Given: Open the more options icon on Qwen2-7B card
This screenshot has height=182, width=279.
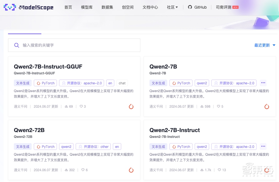Looking at the screenshot, I should point(263,83).
